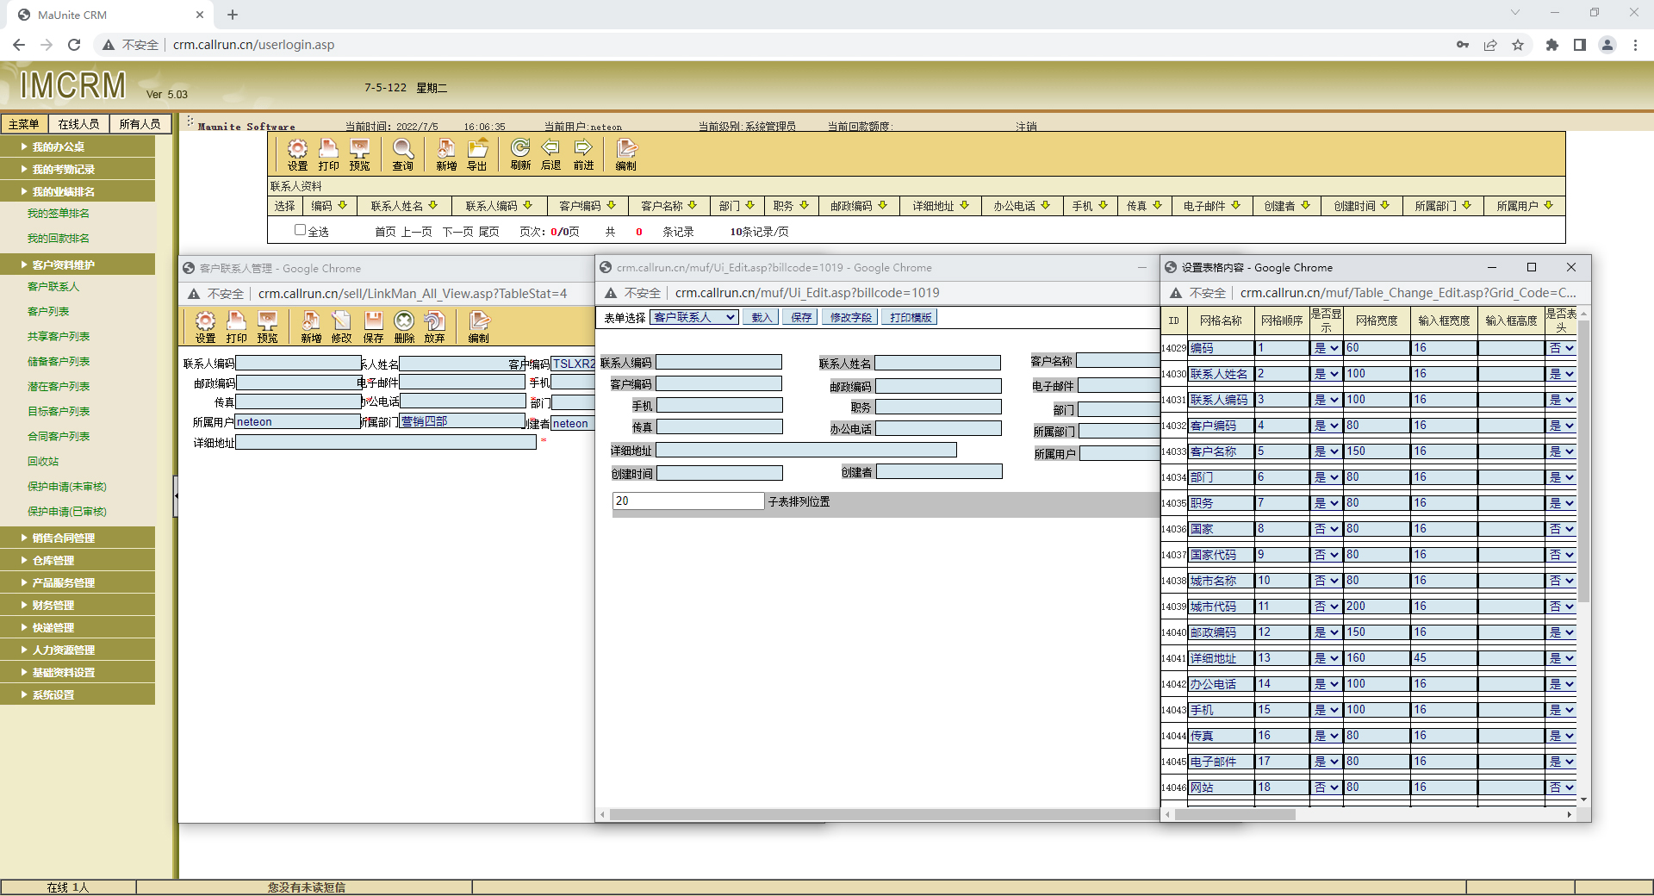
Task: Click 刷新 refresh icon in main toolbar
Action: coord(520,155)
